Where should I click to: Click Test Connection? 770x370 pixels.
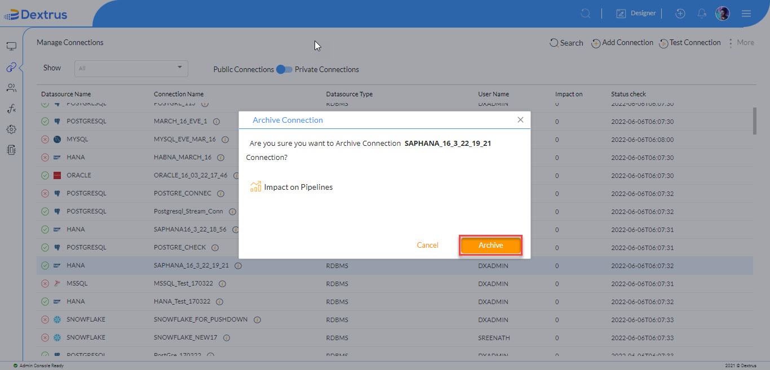(x=690, y=43)
